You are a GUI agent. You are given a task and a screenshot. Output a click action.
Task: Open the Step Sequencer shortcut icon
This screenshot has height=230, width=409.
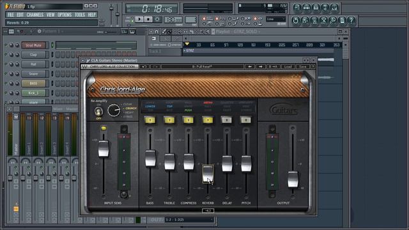click(307, 8)
